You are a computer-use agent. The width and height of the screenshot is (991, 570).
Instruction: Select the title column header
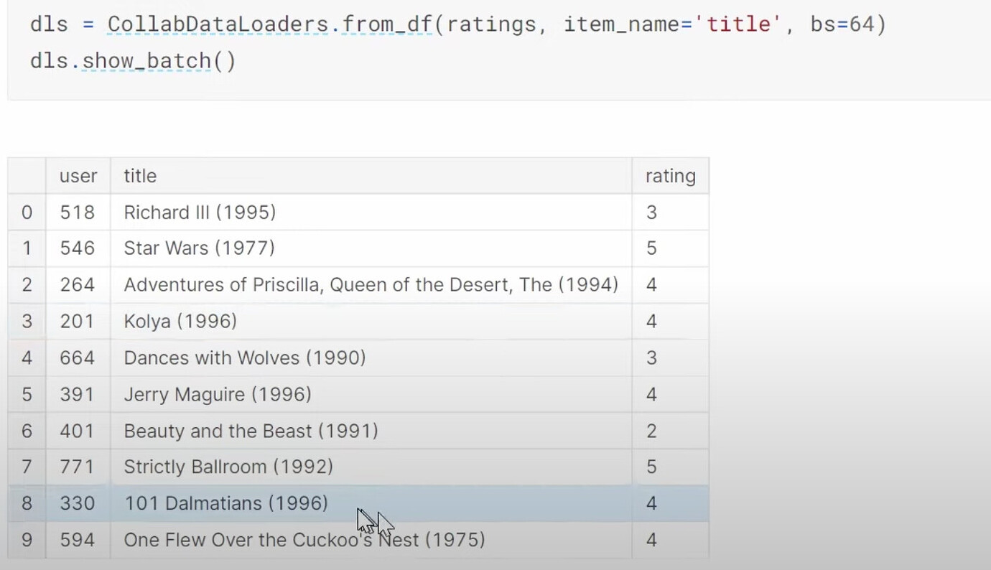(139, 175)
